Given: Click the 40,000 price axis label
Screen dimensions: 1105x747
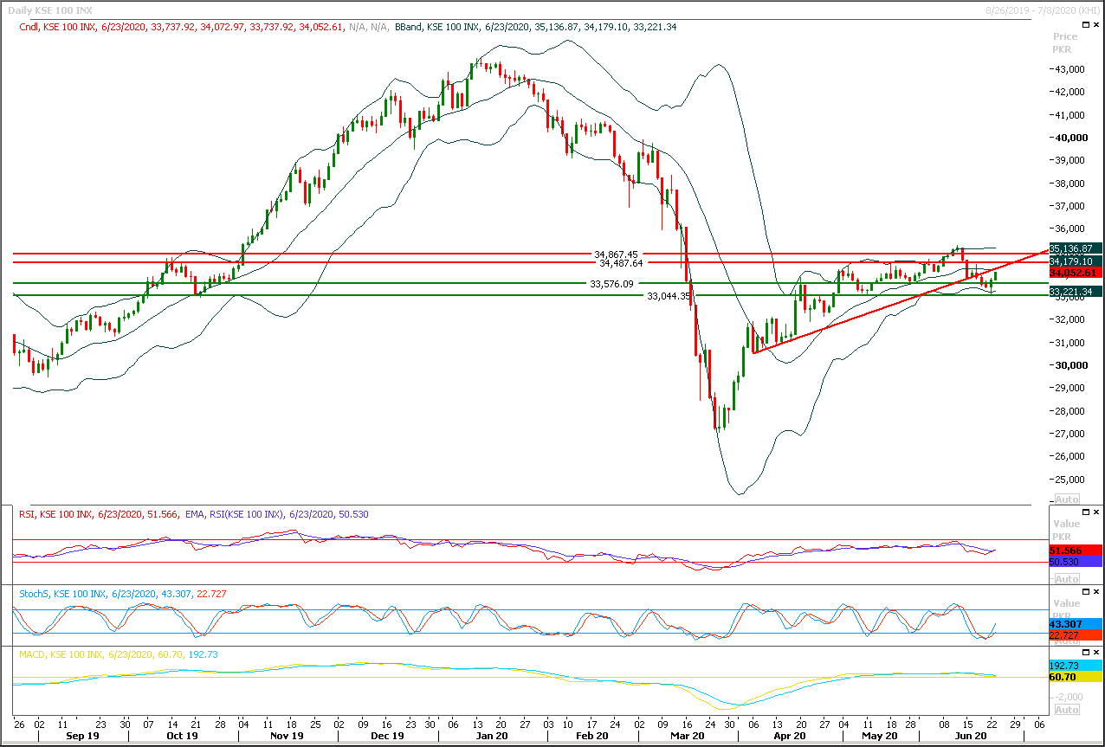Looking at the screenshot, I should pyautogui.click(x=1070, y=138).
